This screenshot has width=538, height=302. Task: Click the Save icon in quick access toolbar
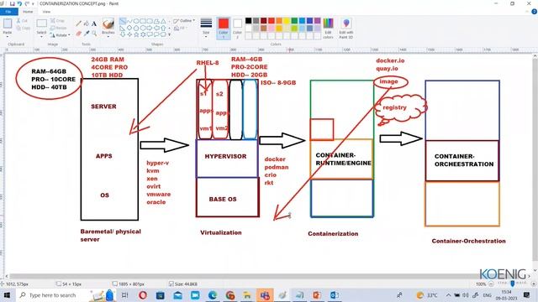(x=12, y=3)
